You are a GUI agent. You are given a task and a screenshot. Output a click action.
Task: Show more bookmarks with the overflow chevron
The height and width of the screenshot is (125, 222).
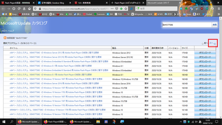[x=219, y=14]
